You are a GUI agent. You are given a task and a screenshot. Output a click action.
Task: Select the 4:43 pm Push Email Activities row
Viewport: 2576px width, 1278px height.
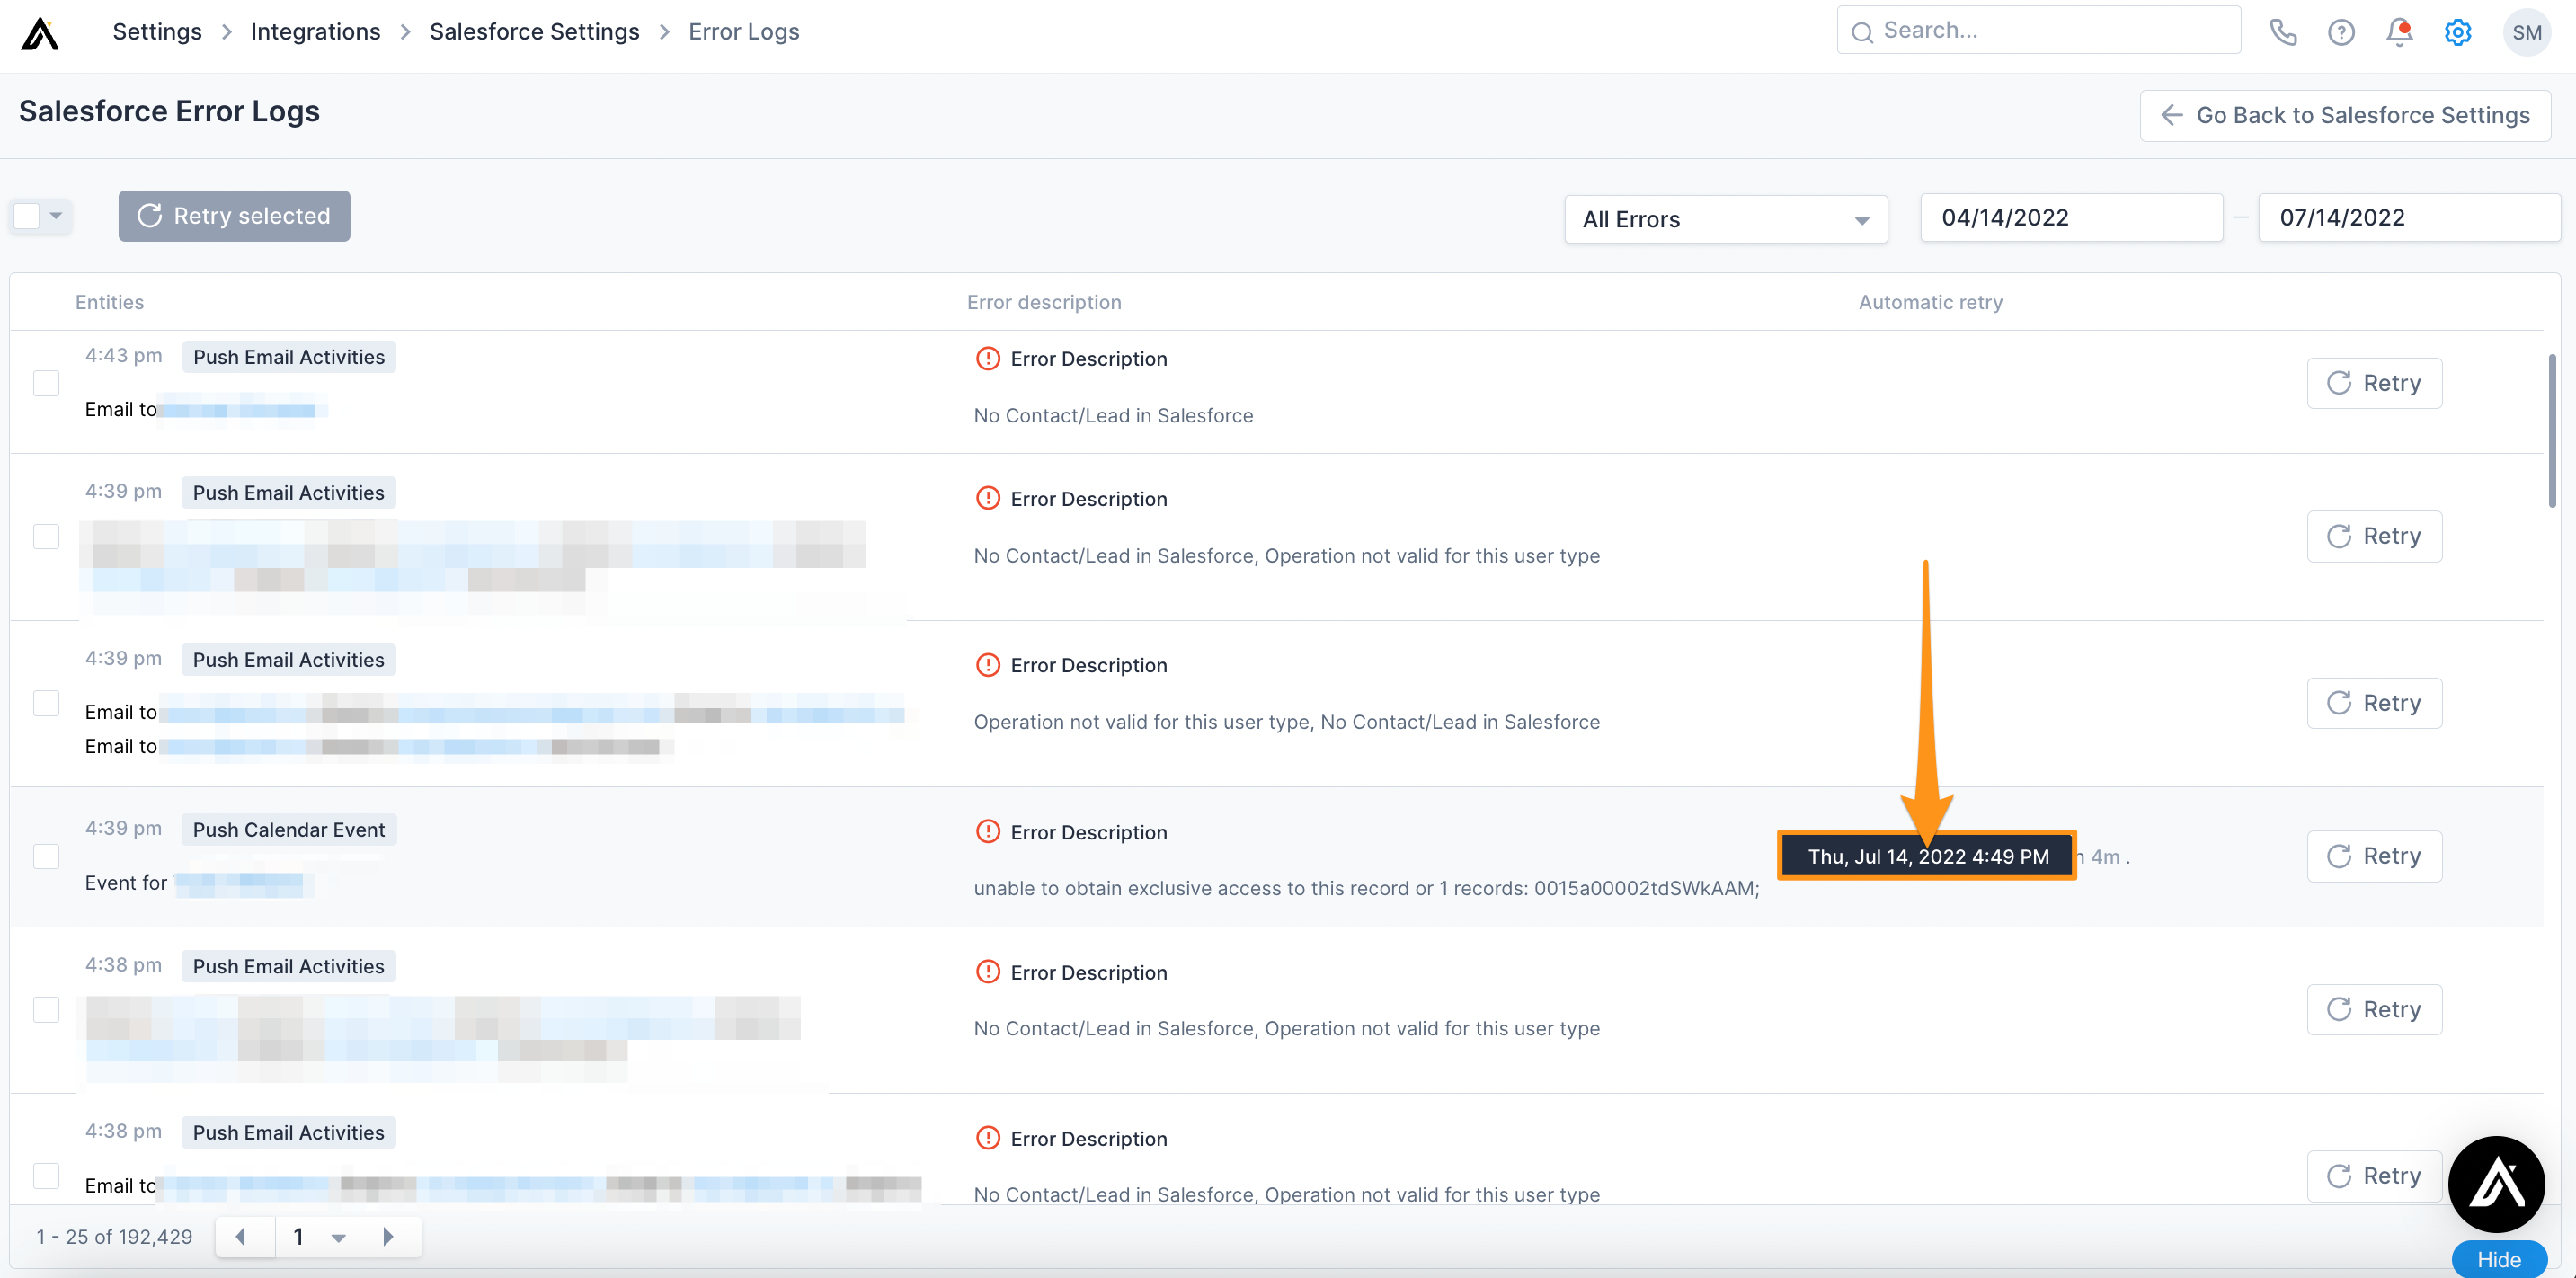46,383
